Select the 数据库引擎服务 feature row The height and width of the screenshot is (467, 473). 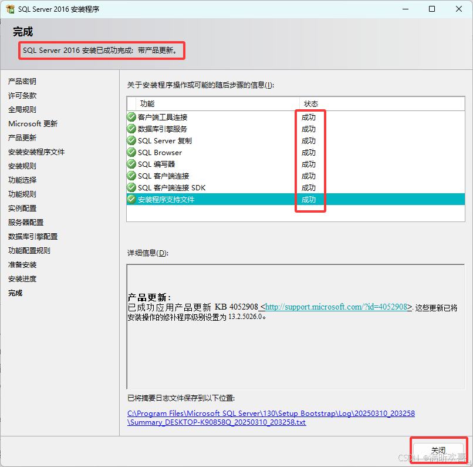coord(296,129)
